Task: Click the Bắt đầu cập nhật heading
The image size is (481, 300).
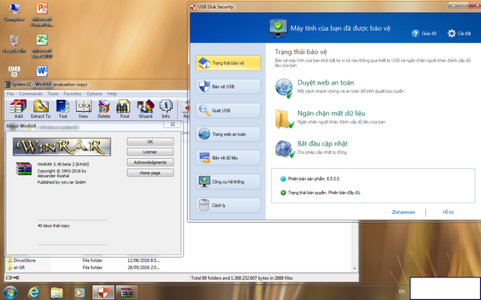Action: tap(322, 143)
